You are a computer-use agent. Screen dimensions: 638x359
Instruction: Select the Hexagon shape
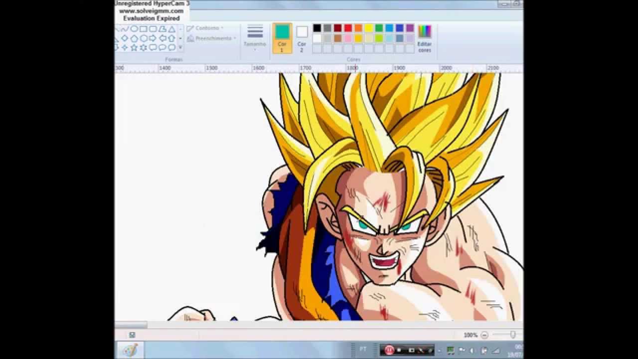[x=144, y=38]
